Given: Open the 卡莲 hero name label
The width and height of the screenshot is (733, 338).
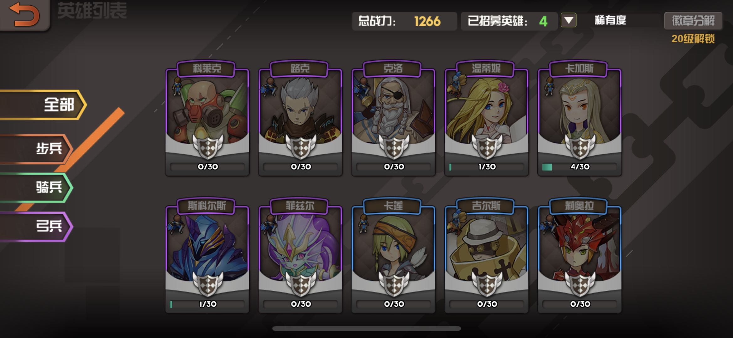Looking at the screenshot, I should 393,206.
